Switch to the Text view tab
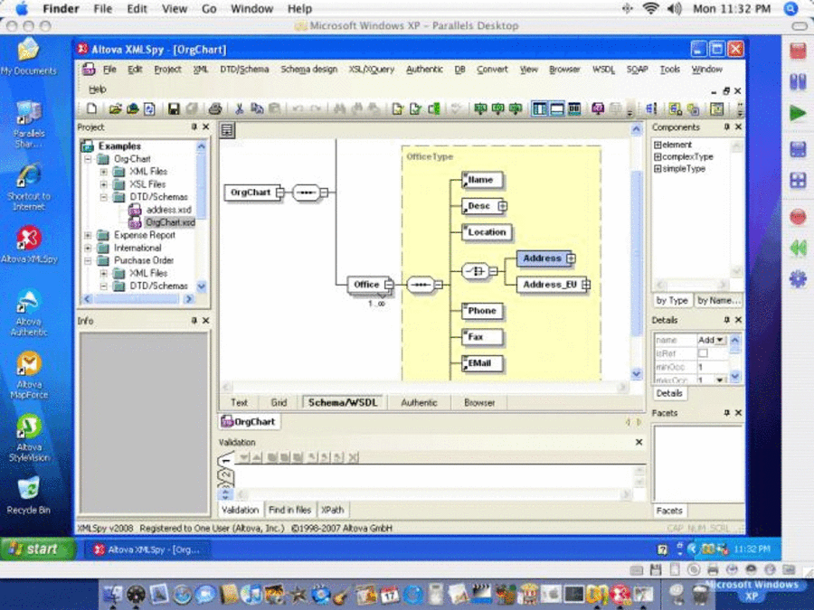The image size is (814, 610). [x=239, y=402]
